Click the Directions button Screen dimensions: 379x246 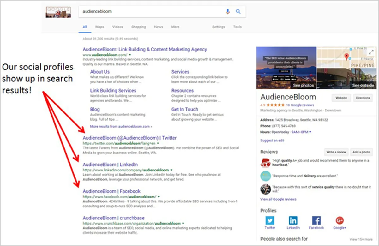tap(363, 98)
